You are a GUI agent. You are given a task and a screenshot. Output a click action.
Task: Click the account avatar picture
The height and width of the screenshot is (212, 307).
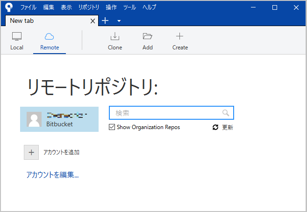(x=34, y=119)
